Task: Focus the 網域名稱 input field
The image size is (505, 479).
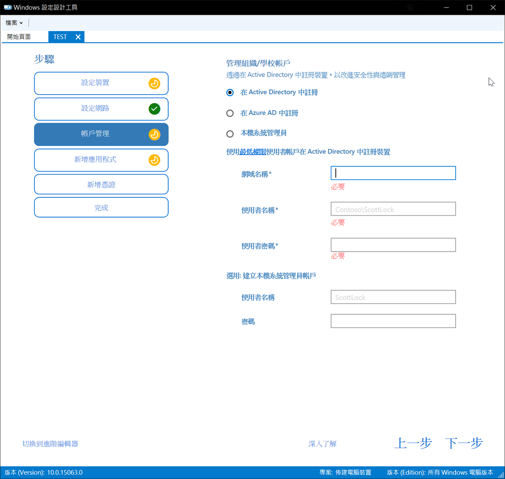Action: pyautogui.click(x=393, y=173)
